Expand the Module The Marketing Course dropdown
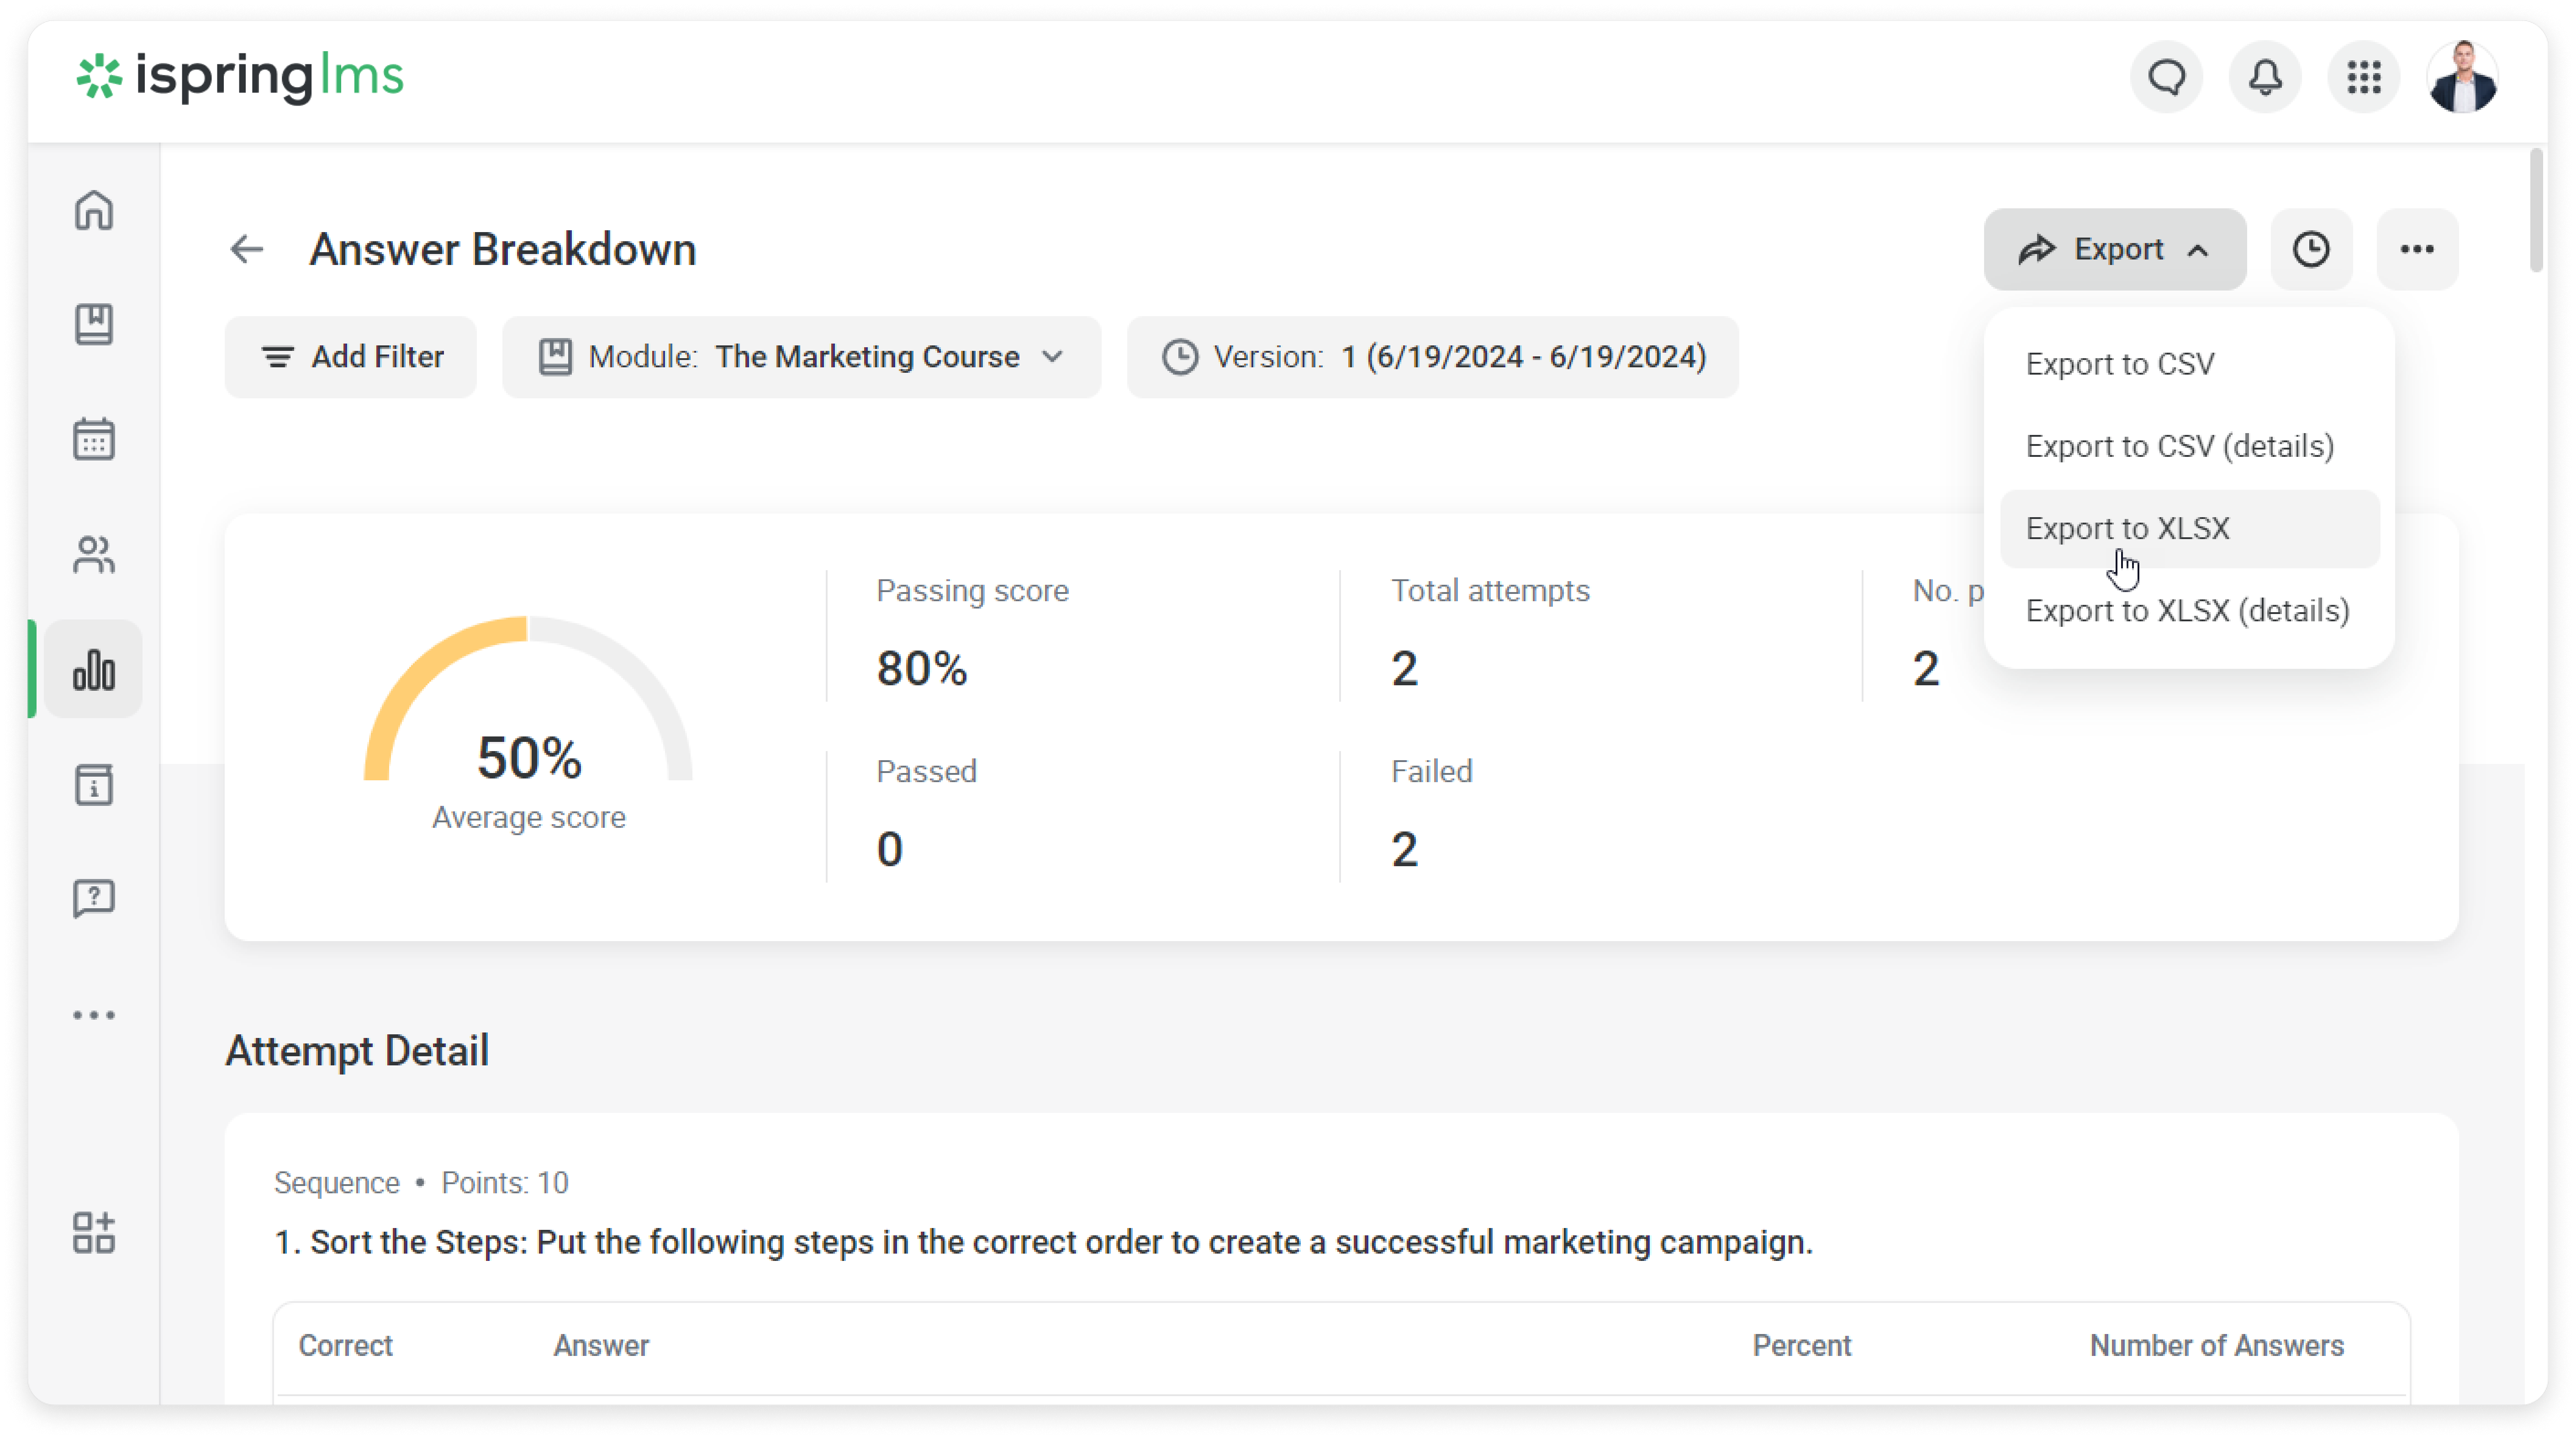Viewport: 2576px width, 1440px height. (801, 357)
